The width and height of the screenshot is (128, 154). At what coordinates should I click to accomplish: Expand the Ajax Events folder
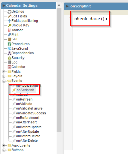coord(4,146)
